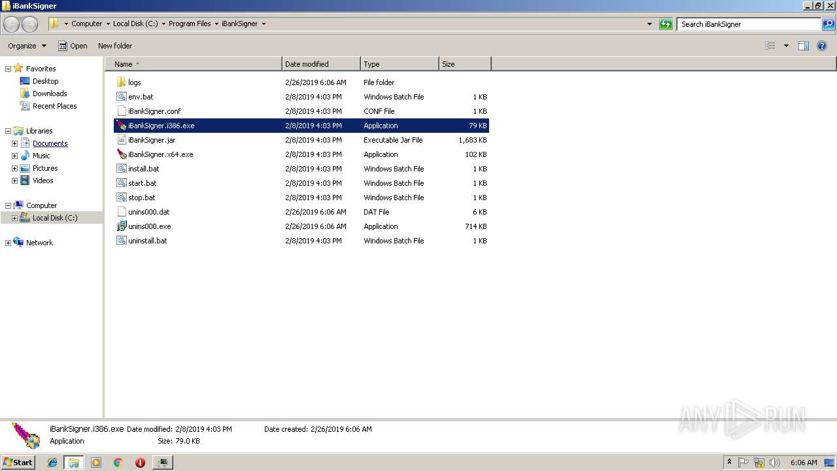This screenshot has height=471, width=837.
Task: Collapse the Favorites tree group
Action: pos(8,69)
